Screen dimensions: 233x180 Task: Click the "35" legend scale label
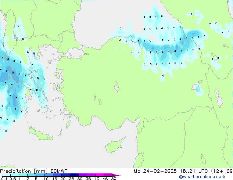point(88,179)
